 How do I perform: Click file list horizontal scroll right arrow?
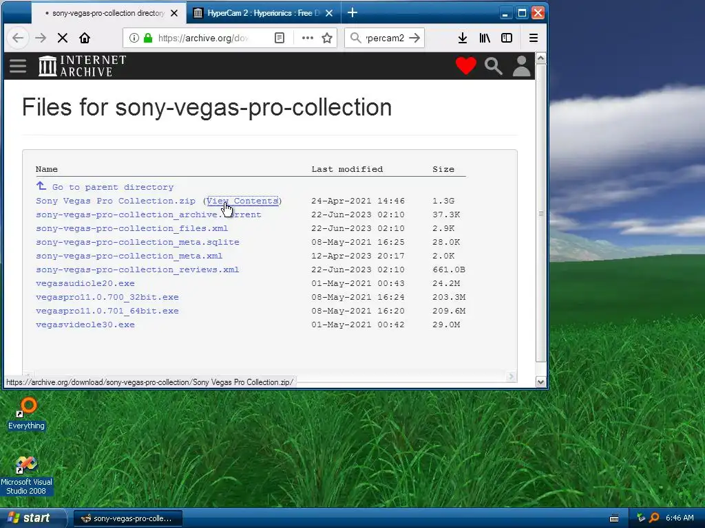tap(511, 376)
